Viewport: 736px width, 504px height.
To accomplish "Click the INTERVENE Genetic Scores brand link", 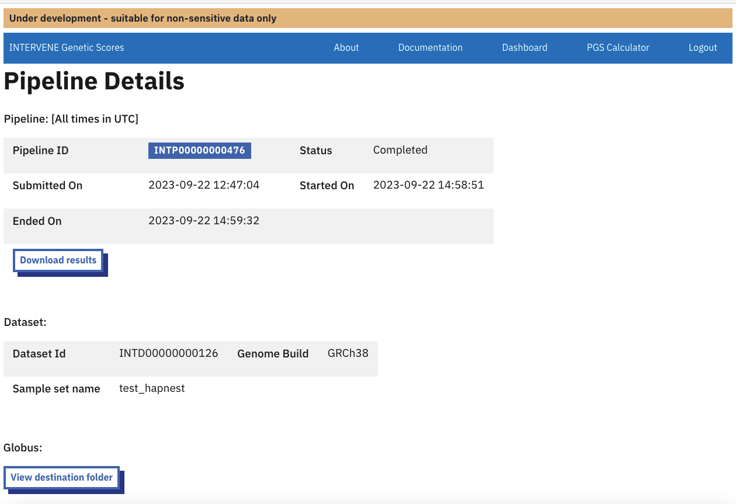I will [67, 48].
